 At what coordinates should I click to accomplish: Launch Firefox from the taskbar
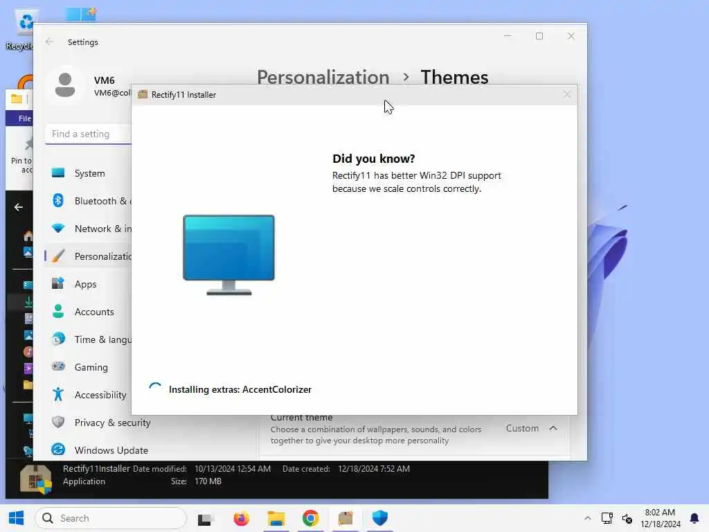242,518
